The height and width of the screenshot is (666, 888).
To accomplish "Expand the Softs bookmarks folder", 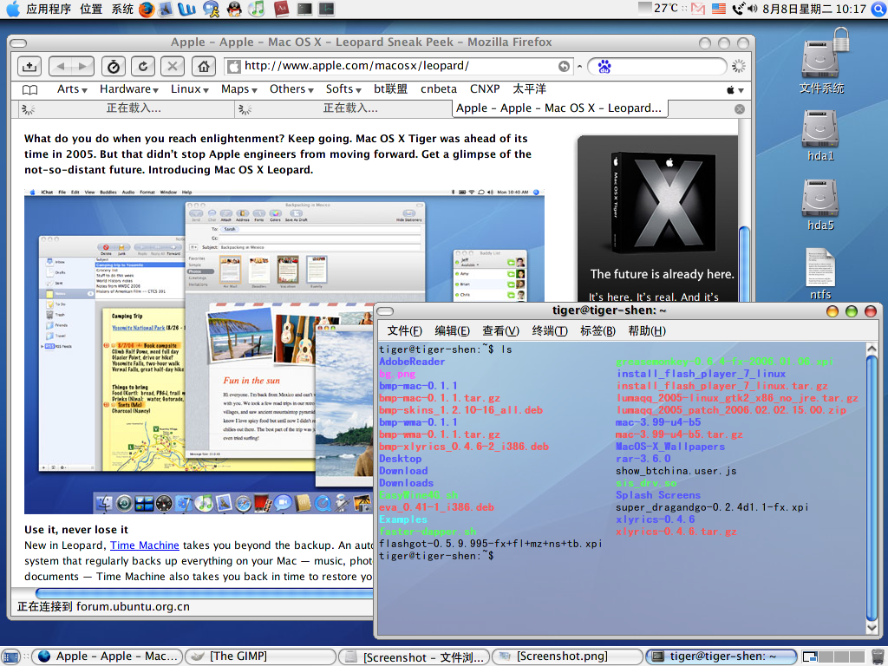I will [x=343, y=89].
